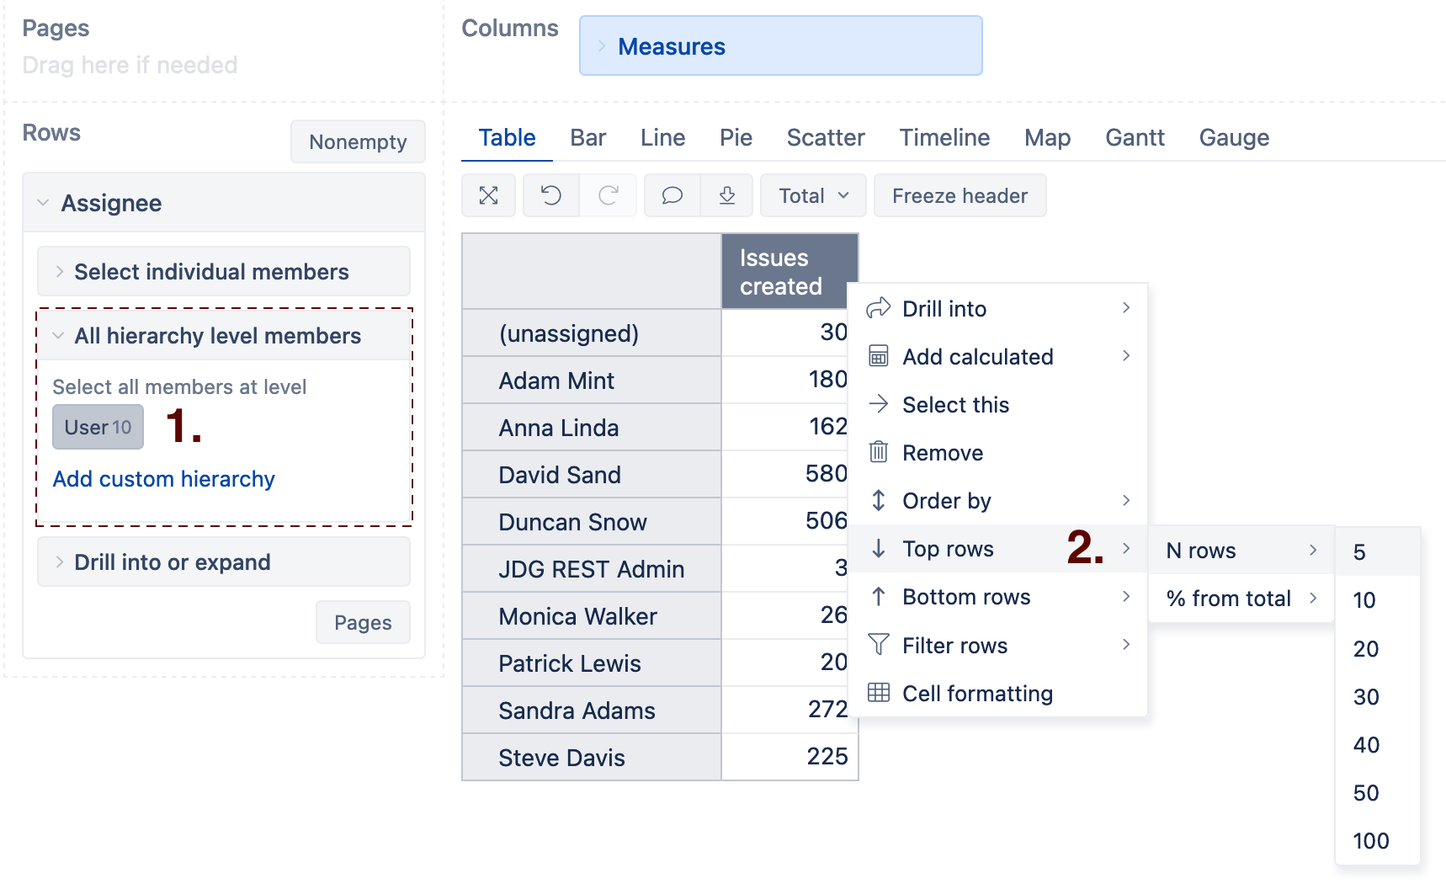Toggle the Nonempty rows button

coord(358,142)
